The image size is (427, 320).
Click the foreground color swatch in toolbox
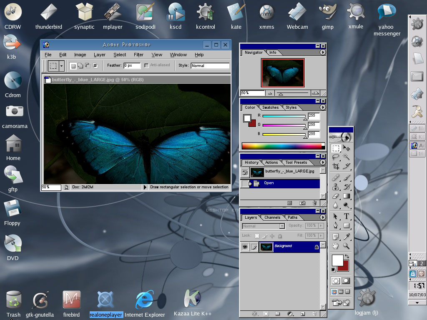(337, 260)
